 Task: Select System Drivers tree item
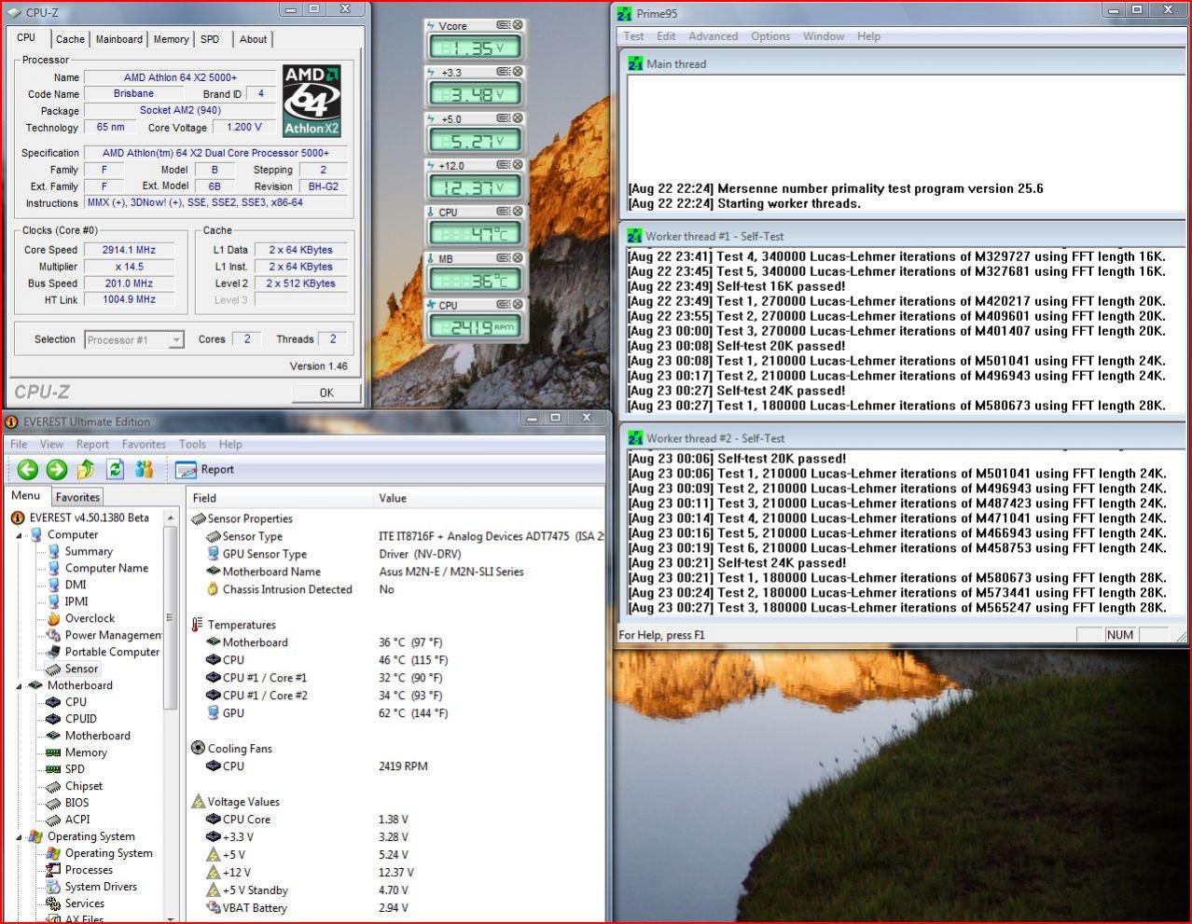click(101, 887)
